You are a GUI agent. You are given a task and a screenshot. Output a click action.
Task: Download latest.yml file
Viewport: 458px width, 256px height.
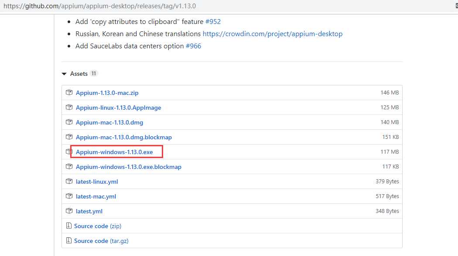tap(89, 212)
